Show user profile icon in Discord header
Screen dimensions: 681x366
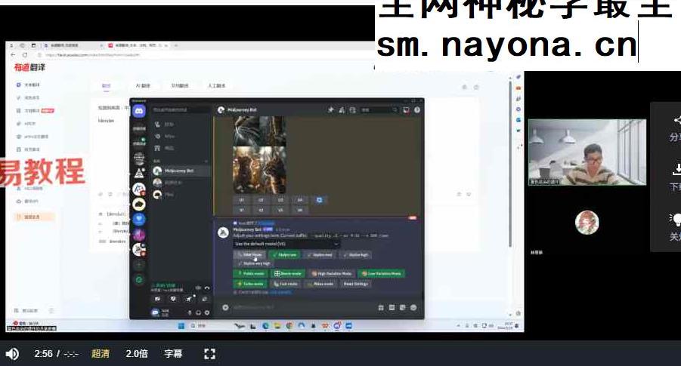point(352,110)
